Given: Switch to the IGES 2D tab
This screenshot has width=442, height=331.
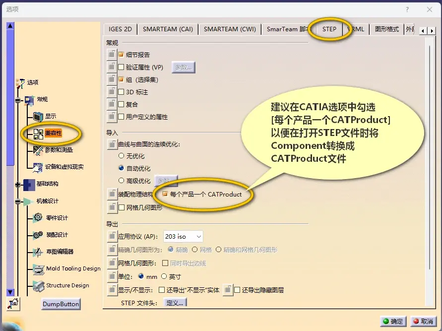Looking at the screenshot, I should (x=121, y=29).
